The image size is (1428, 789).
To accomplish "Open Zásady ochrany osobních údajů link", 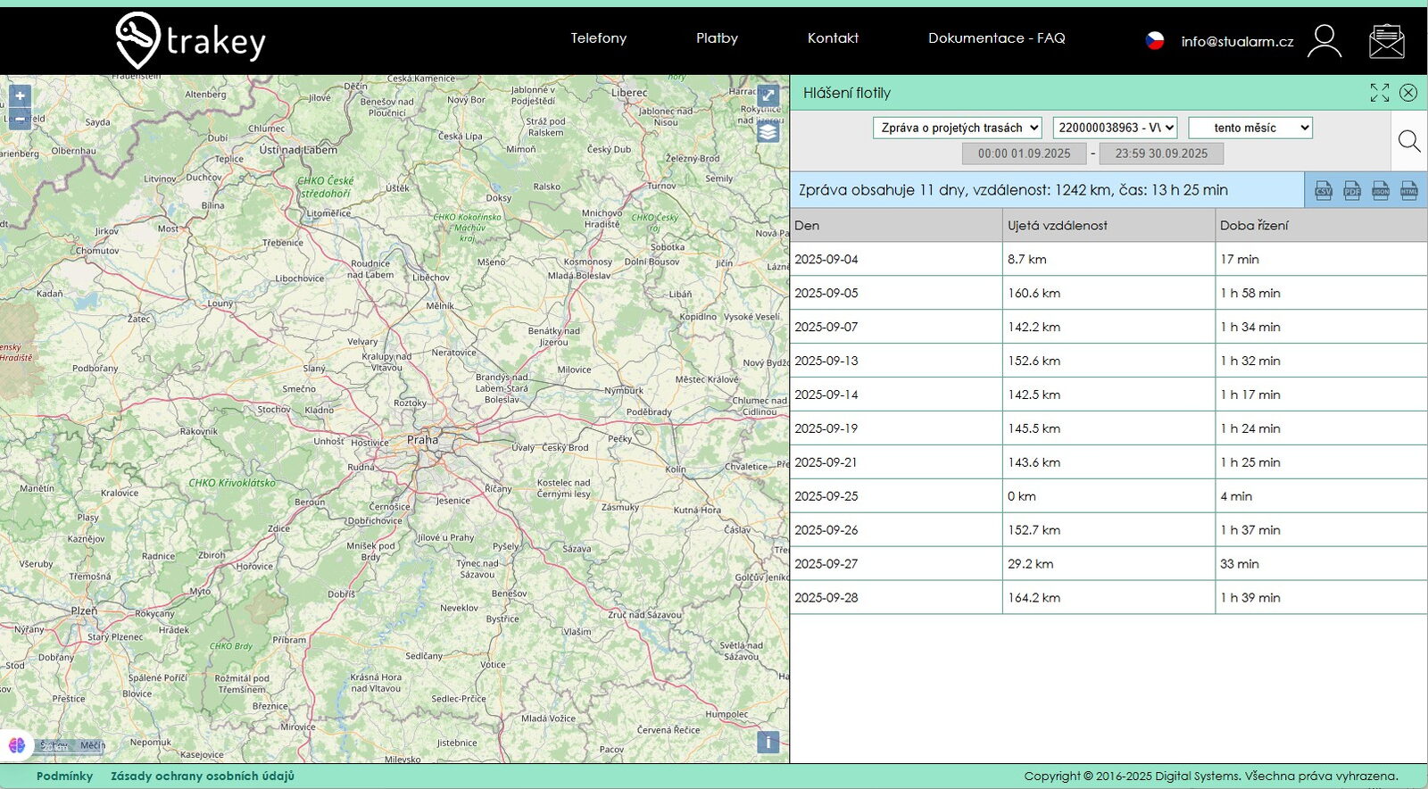I will (203, 776).
